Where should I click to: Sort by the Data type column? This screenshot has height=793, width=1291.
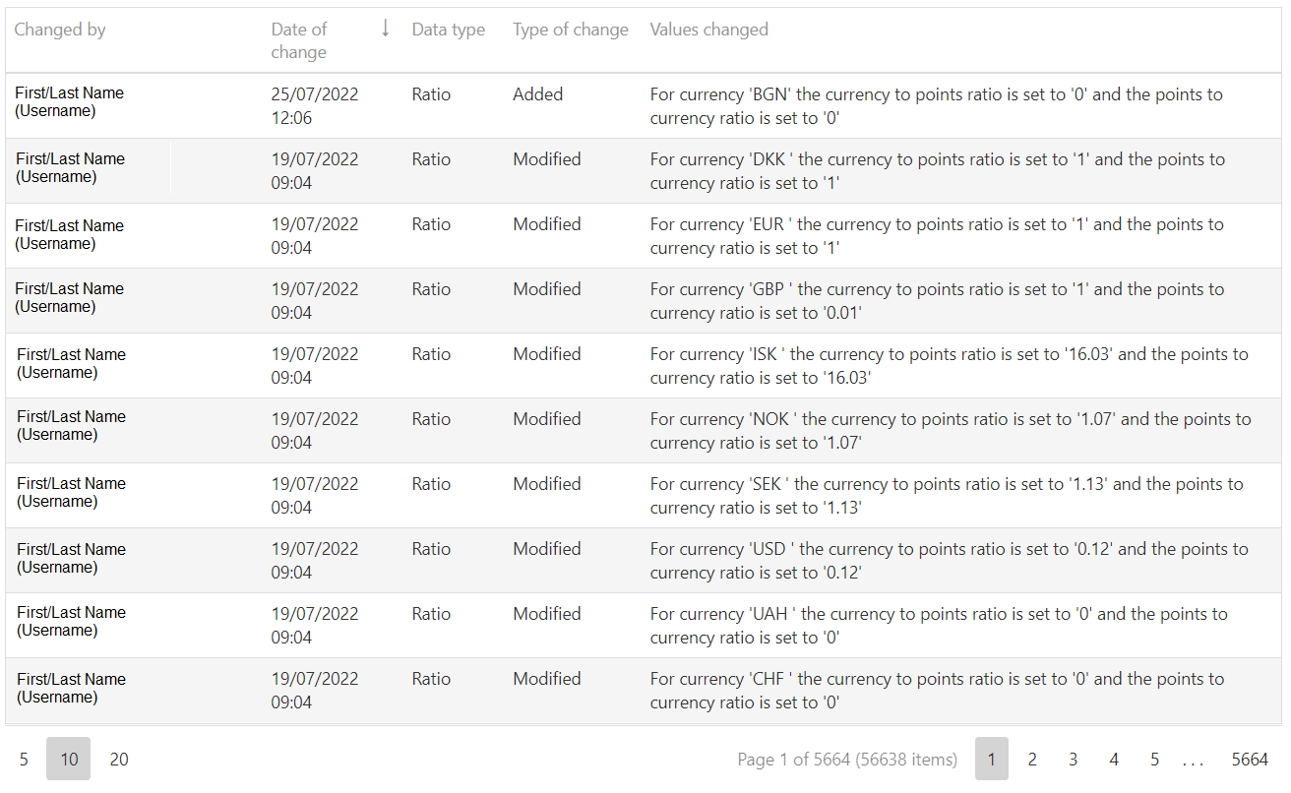(448, 30)
